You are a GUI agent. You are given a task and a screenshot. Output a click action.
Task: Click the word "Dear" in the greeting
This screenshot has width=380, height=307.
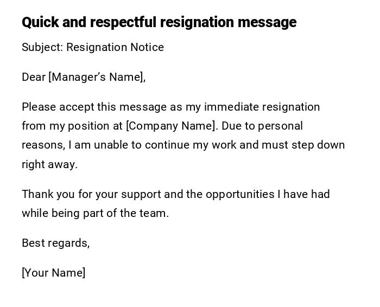[34, 77]
